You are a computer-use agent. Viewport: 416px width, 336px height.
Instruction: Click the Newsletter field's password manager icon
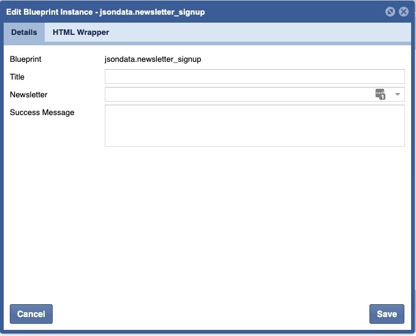380,94
